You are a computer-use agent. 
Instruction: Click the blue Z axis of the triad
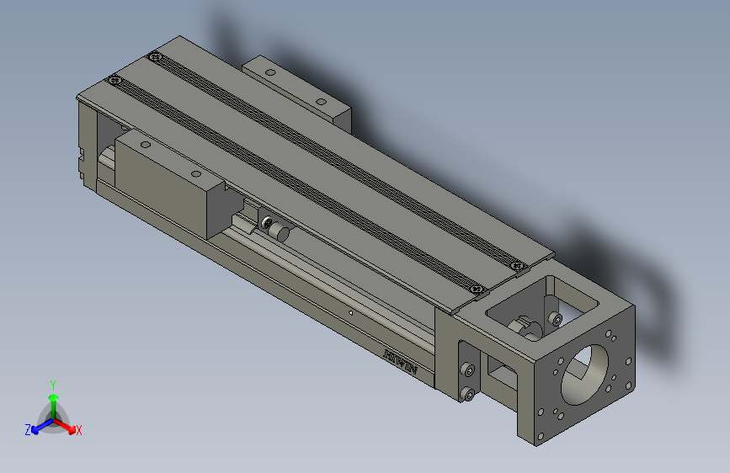(42, 427)
